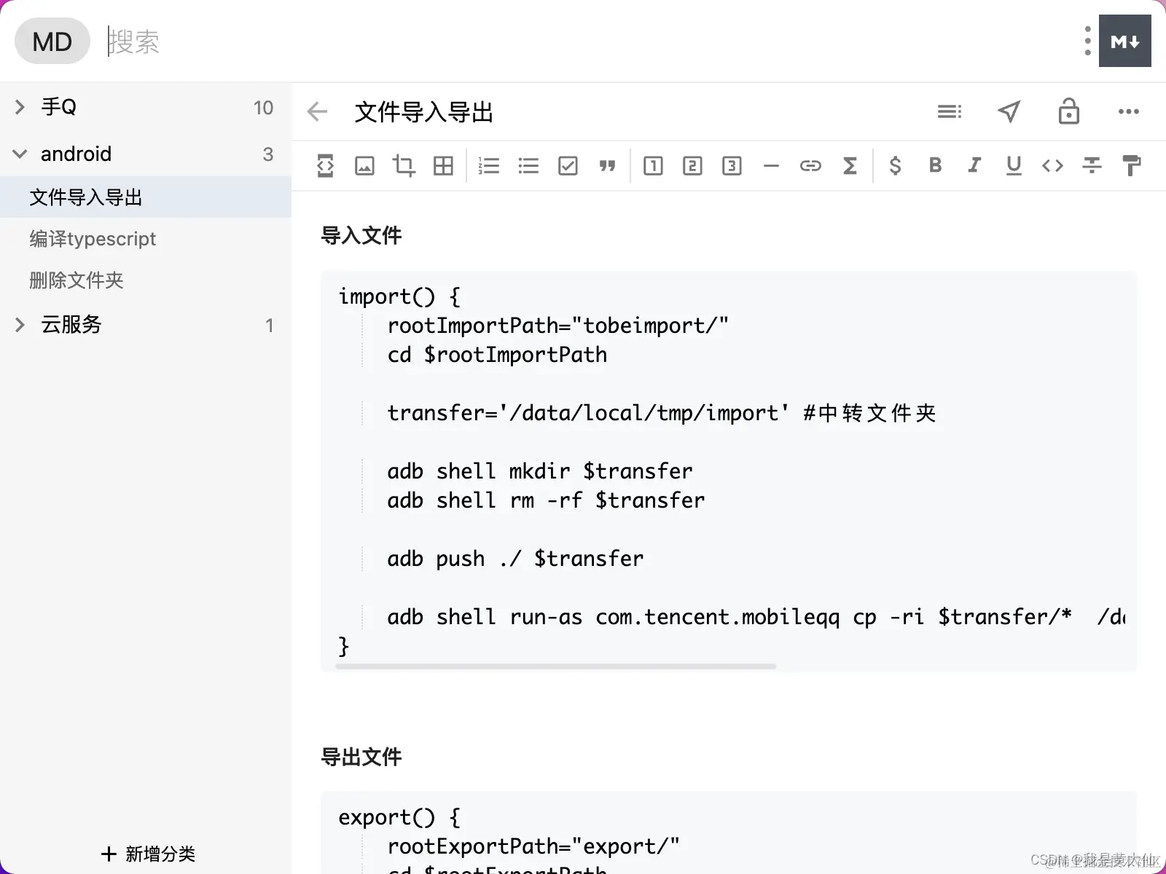Edit the note title 文件导入导出
The height and width of the screenshot is (874, 1166).
point(423,112)
